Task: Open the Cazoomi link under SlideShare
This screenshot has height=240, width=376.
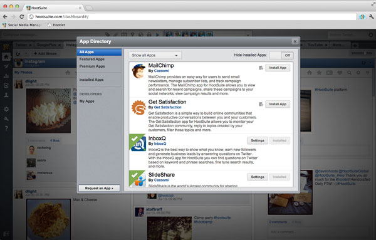Action: [162, 180]
